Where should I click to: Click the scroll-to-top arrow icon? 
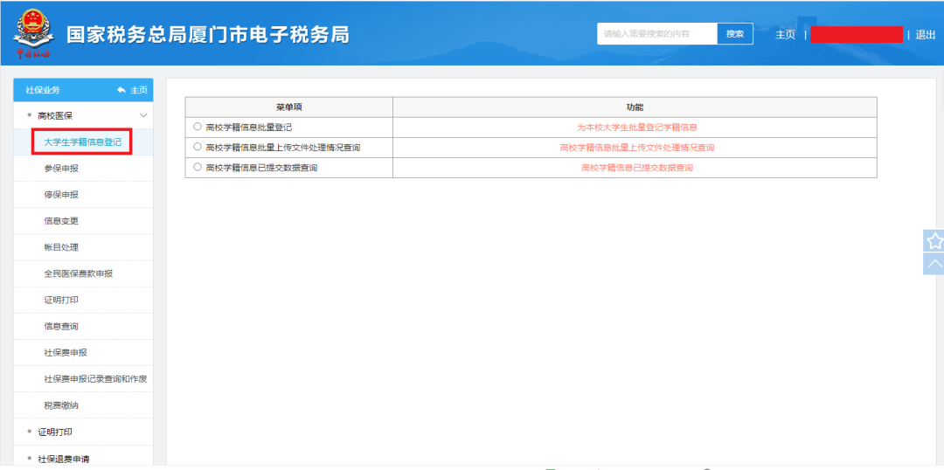[x=934, y=264]
